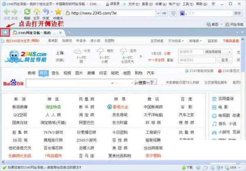
Task: Open the home page via the 主页 icon
Action: [x=36, y=12]
